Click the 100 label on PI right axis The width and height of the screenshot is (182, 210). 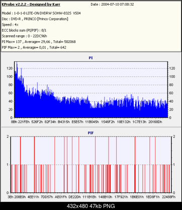pyautogui.click(x=172, y=77)
